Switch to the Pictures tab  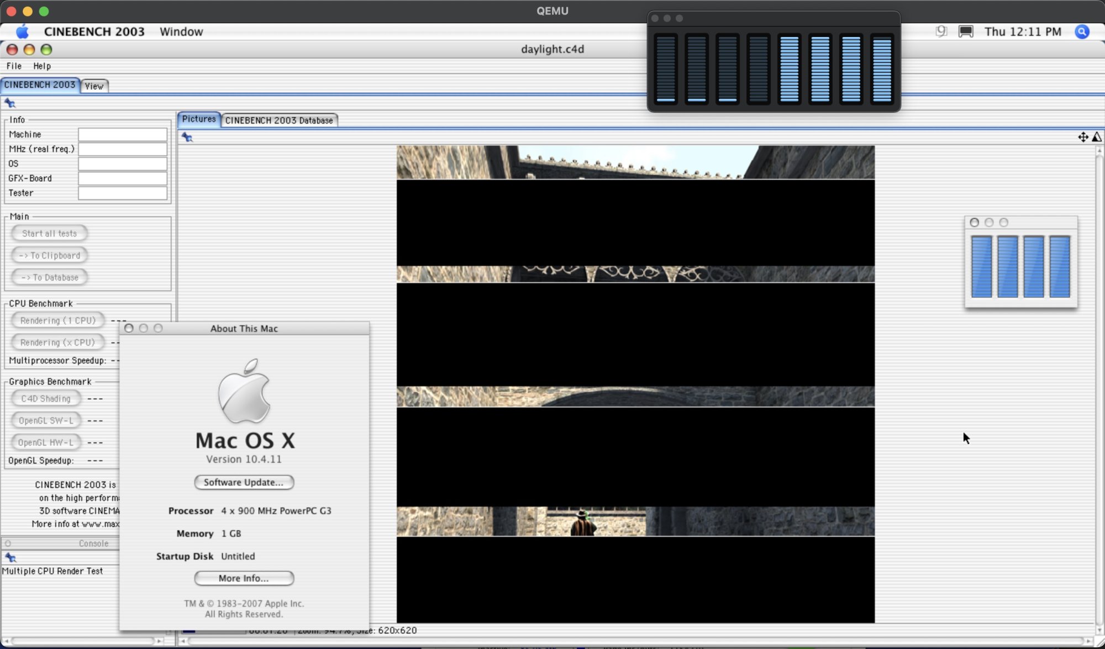tap(199, 119)
